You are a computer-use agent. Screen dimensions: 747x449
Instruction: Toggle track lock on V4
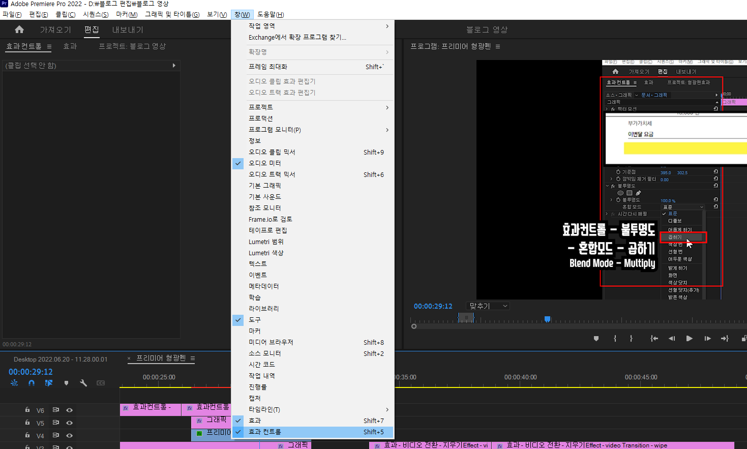pyautogui.click(x=27, y=435)
